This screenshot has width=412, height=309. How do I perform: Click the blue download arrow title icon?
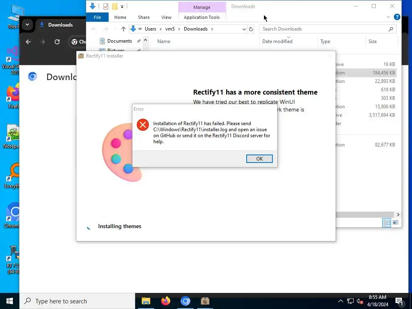click(x=92, y=6)
